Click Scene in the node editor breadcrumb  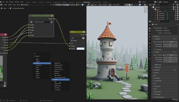pyautogui.click(x=5, y=8)
